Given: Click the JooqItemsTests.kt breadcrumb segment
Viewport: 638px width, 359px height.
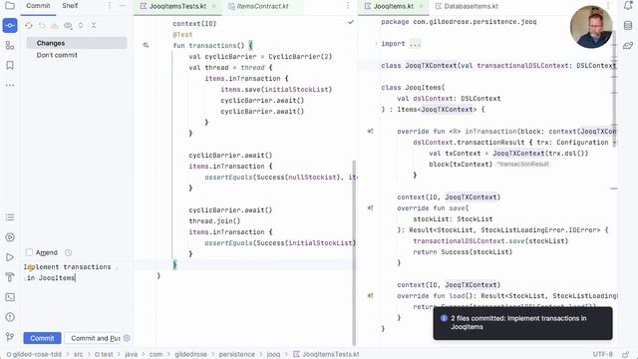Looking at the screenshot, I should [x=327, y=354].
